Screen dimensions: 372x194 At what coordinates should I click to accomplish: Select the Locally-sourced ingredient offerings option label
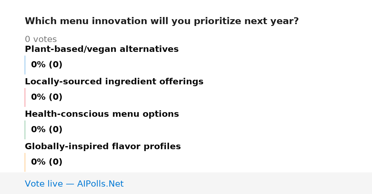114,82
